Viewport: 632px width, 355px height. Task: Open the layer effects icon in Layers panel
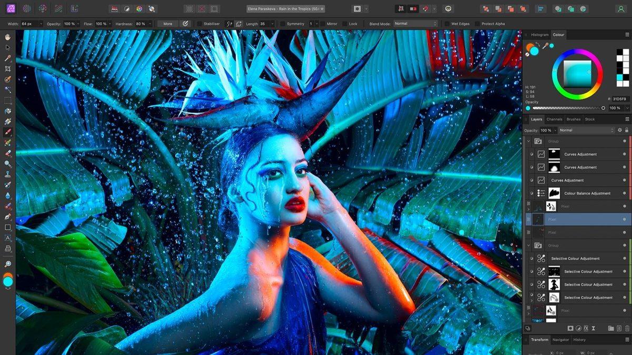pyautogui.click(x=586, y=328)
